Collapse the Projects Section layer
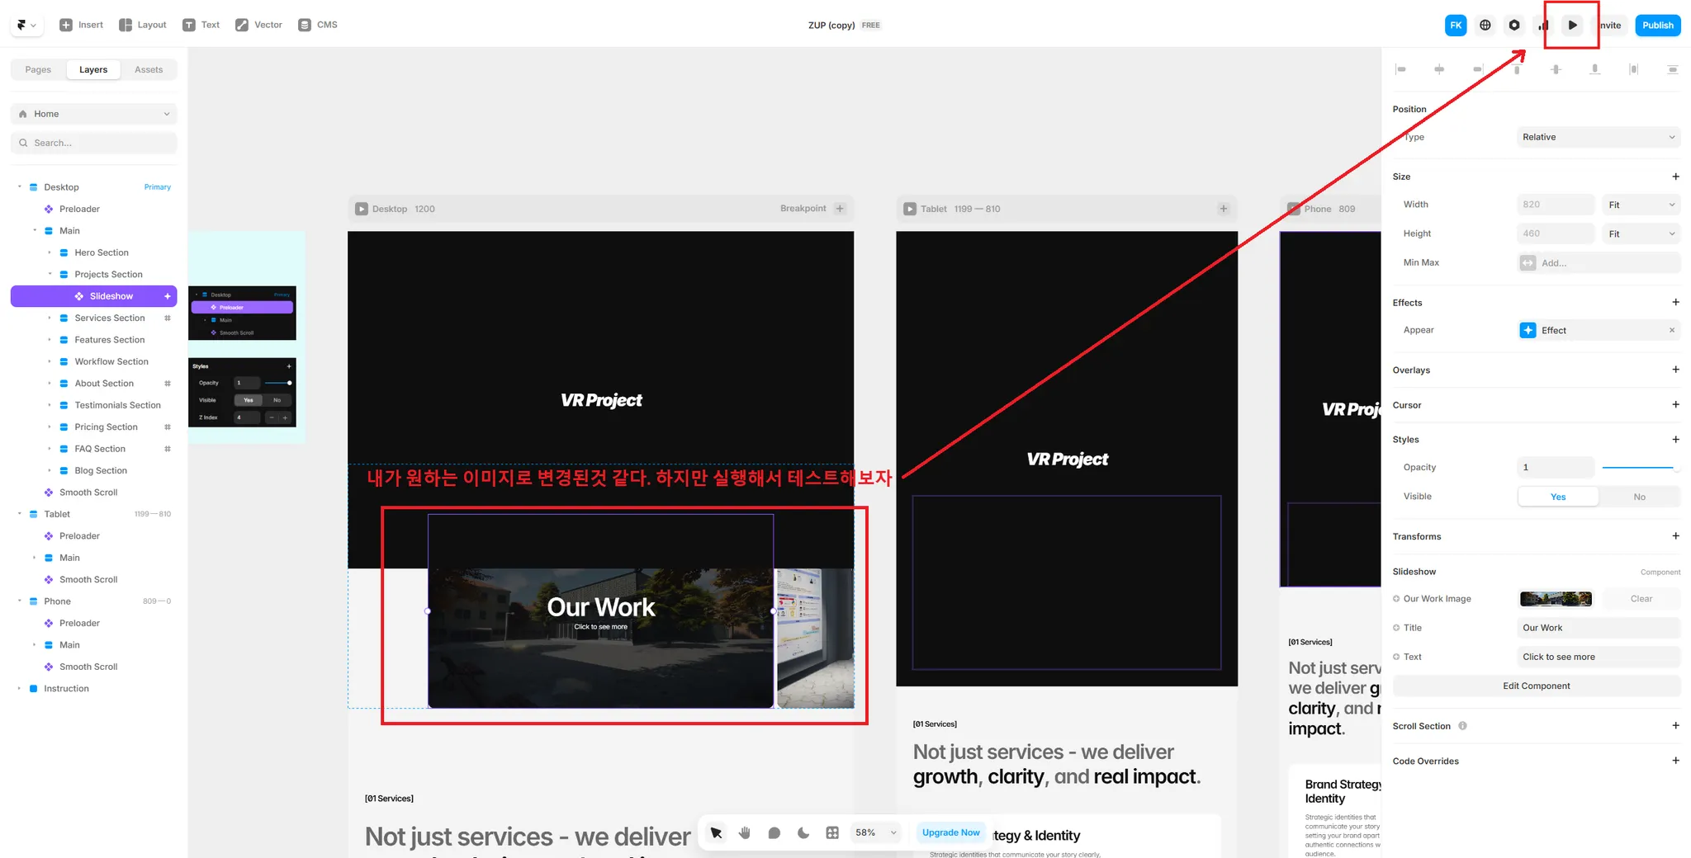The height and width of the screenshot is (858, 1691). [50, 275]
